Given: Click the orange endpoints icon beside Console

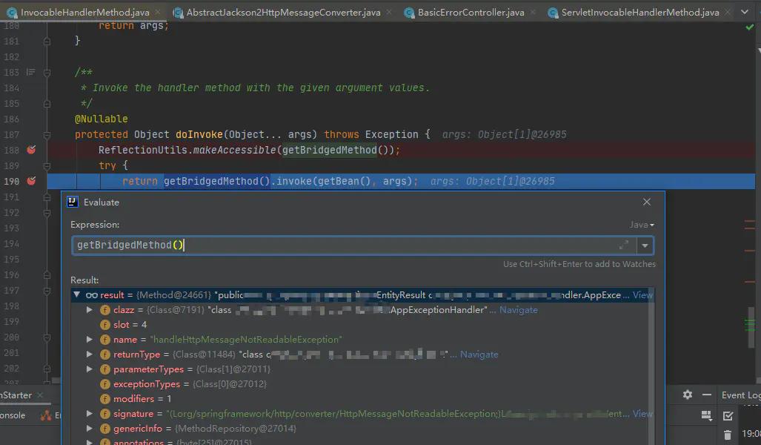Looking at the screenshot, I should pos(46,415).
